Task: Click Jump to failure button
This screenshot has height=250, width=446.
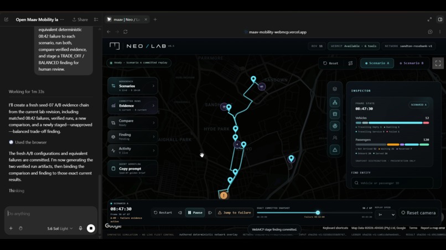Action: tap(235, 212)
